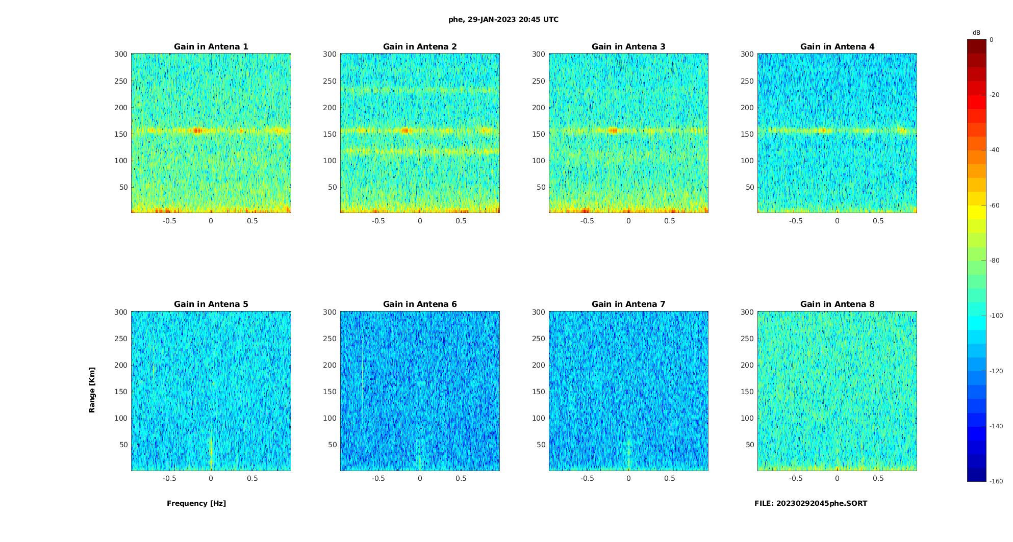
Task: Select the title 'phe, 29-JAN-2023 20:45 UTC'
Action: [x=503, y=19]
